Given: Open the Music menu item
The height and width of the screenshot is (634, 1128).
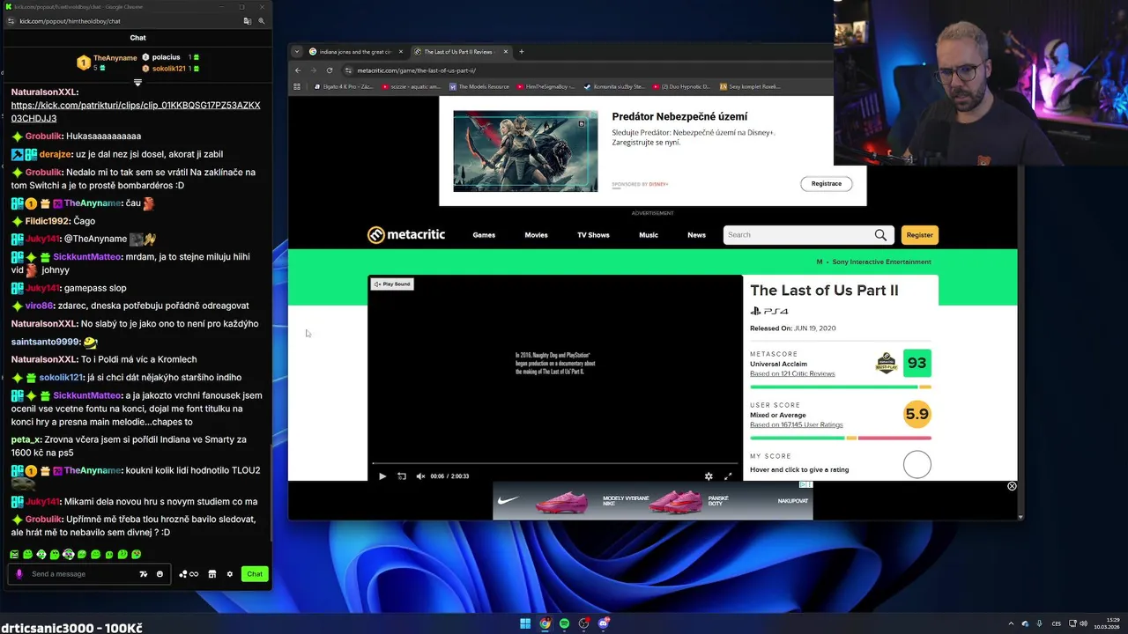Looking at the screenshot, I should [x=649, y=235].
